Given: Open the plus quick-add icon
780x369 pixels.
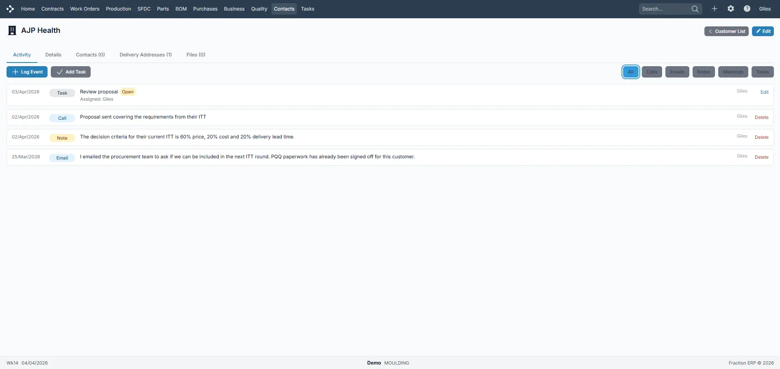Looking at the screenshot, I should (x=714, y=9).
